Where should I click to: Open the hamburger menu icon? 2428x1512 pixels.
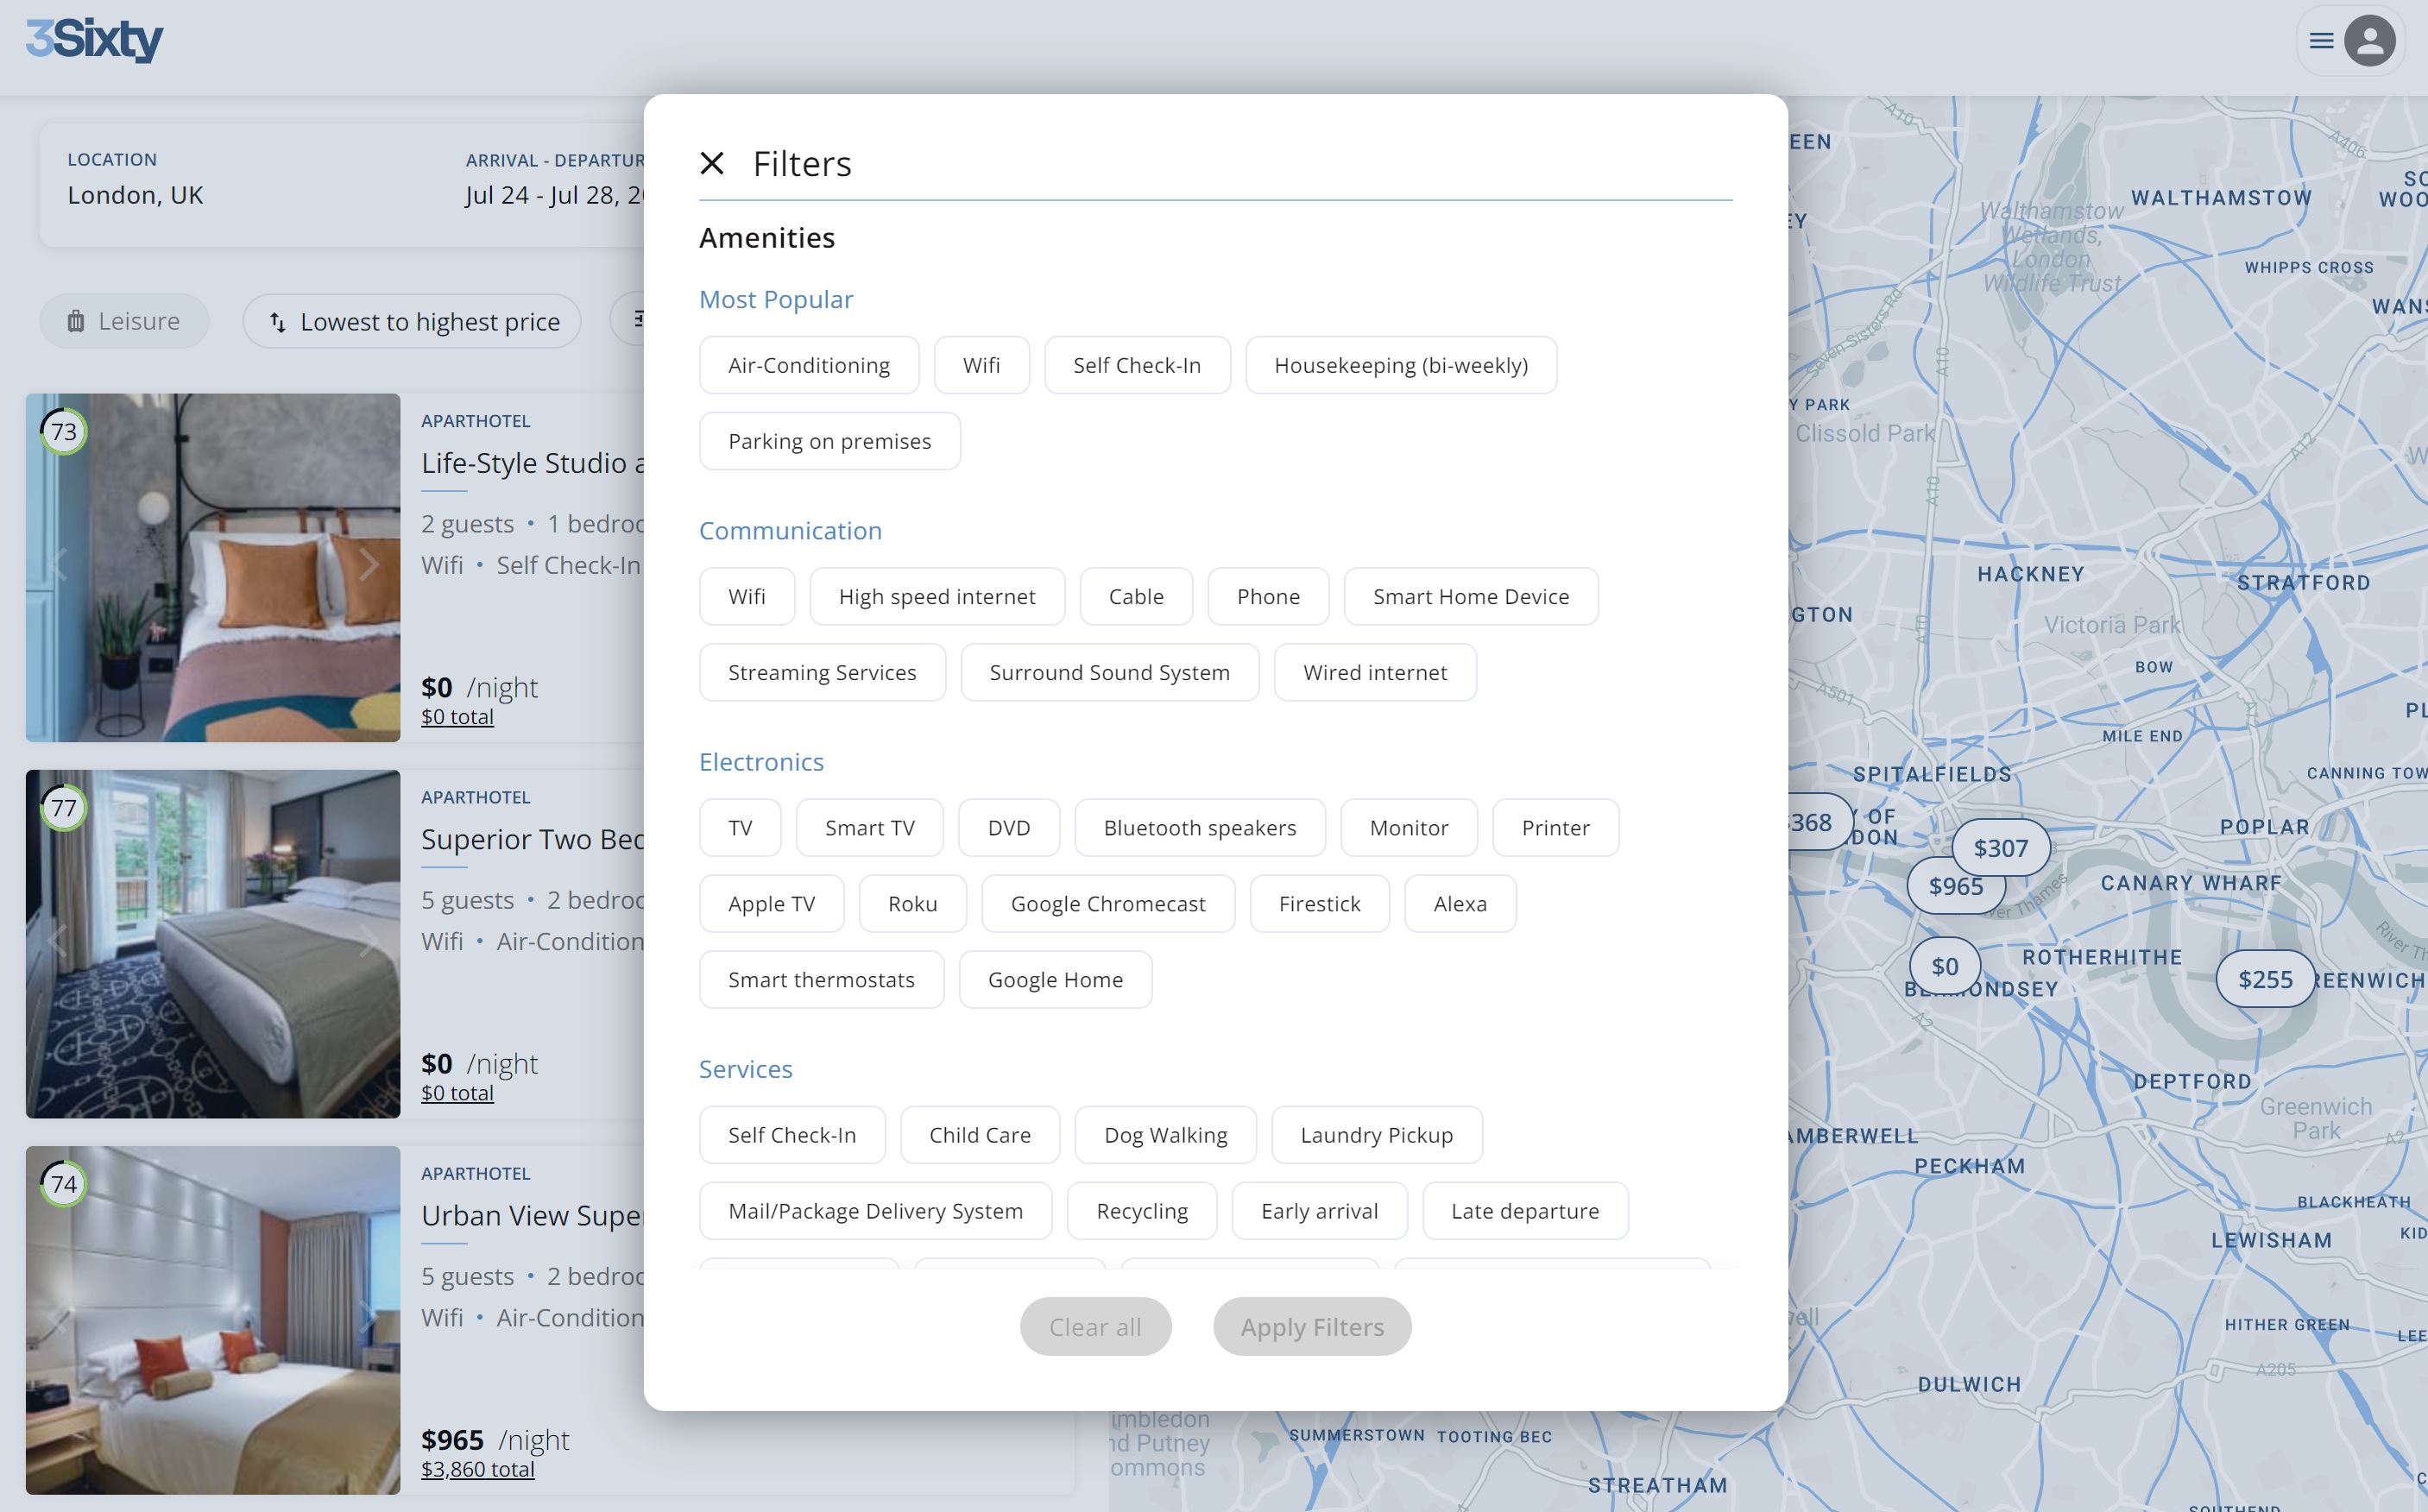click(x=2321, y=41)
